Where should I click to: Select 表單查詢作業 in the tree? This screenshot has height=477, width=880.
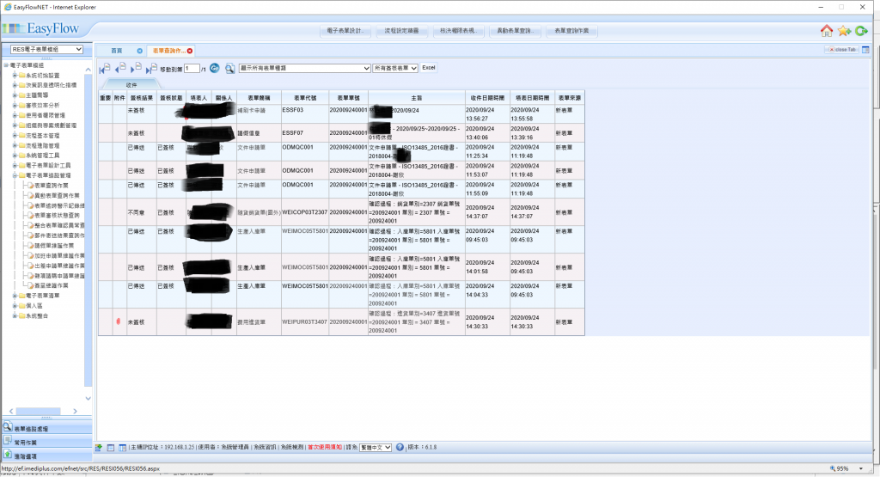click(x=51, y=186)
